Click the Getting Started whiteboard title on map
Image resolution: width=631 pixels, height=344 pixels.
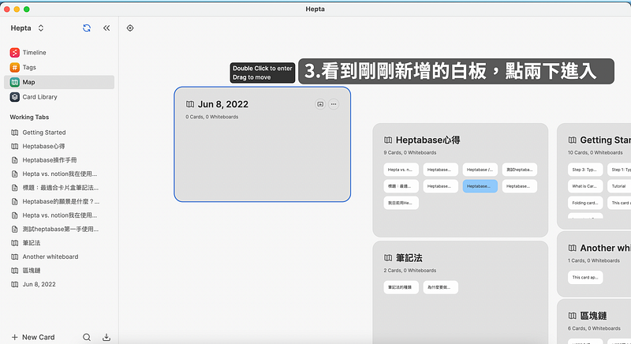coord(605,140)
